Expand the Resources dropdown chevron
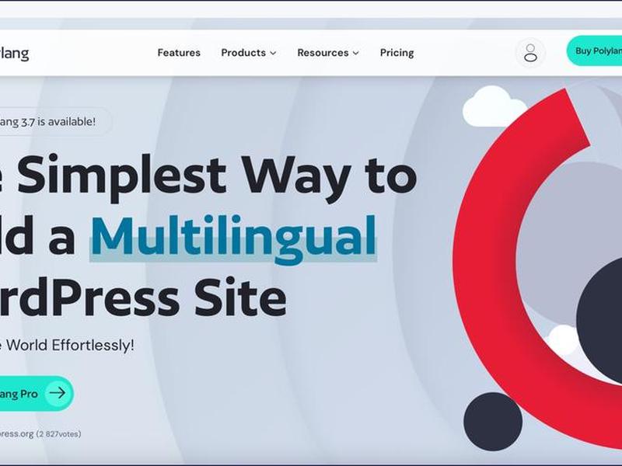The height and width of the screenshot is (466, 622). [356, 53]
